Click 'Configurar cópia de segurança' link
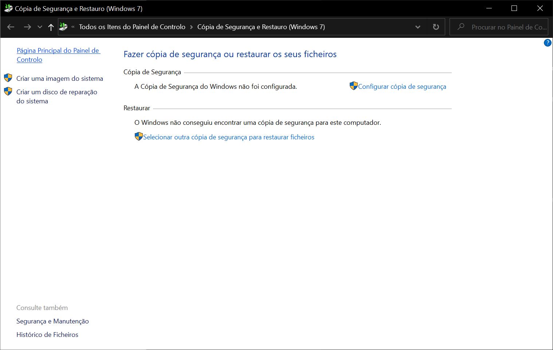 [x=402, y=87]
